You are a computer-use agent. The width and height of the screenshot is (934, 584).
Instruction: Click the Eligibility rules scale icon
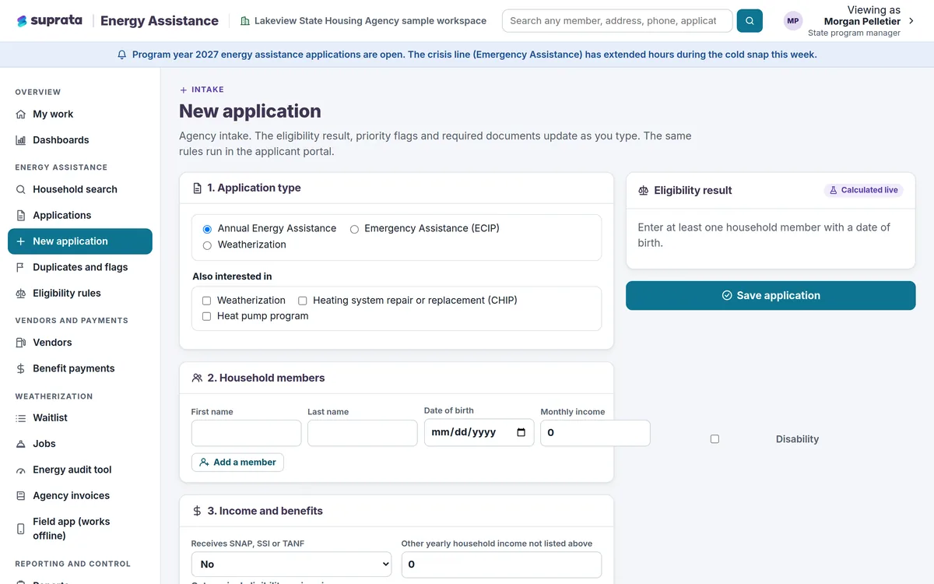21,294
